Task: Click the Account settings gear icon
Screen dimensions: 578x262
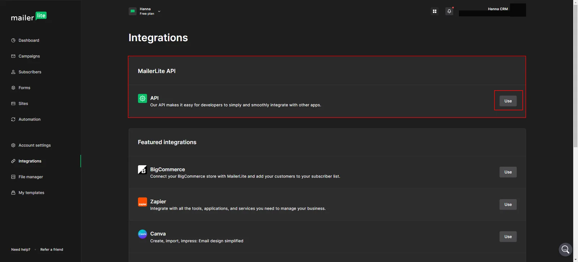Action: (x=13, y=145)
